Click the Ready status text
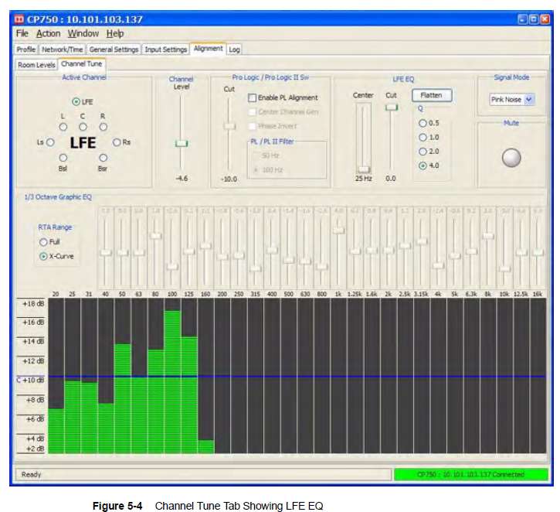 coord(31,474)
